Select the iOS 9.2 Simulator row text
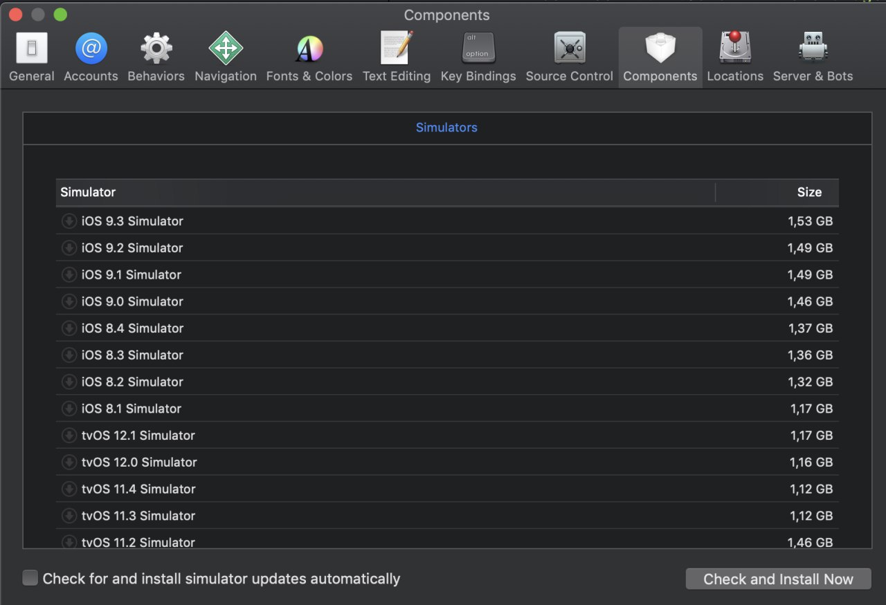 (x=132, y=248)
